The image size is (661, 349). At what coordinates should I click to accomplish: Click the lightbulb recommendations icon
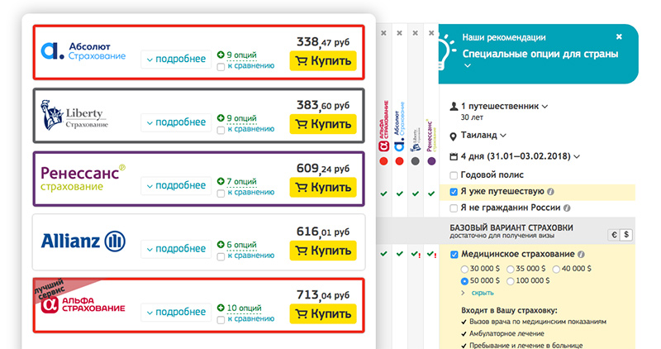click(x=447, y=51)
